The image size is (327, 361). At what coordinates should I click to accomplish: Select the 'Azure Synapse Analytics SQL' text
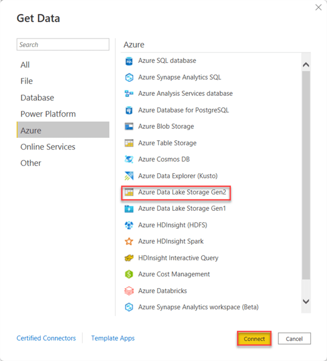180,77
